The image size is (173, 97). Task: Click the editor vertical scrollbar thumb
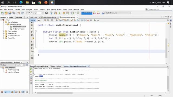point(167,48)
